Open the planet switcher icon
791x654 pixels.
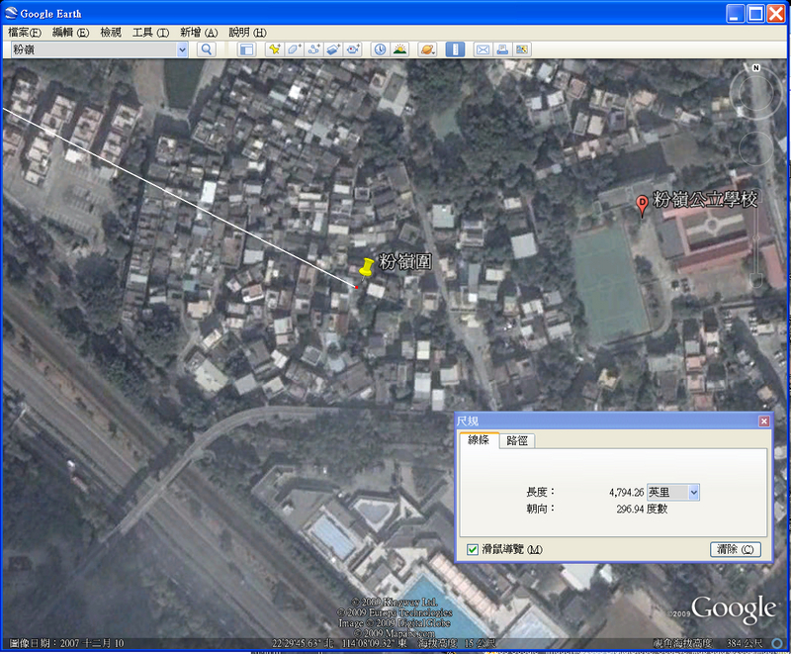tap(427, 49)
